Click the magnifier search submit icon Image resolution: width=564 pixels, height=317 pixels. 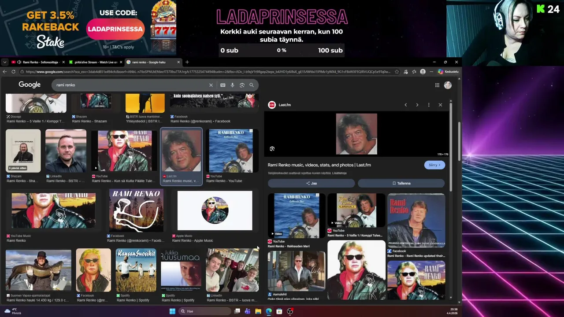(x=252, y=85)
